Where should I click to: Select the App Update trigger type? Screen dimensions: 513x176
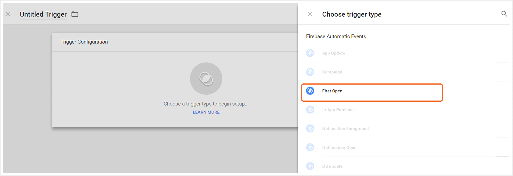point(333,53)
